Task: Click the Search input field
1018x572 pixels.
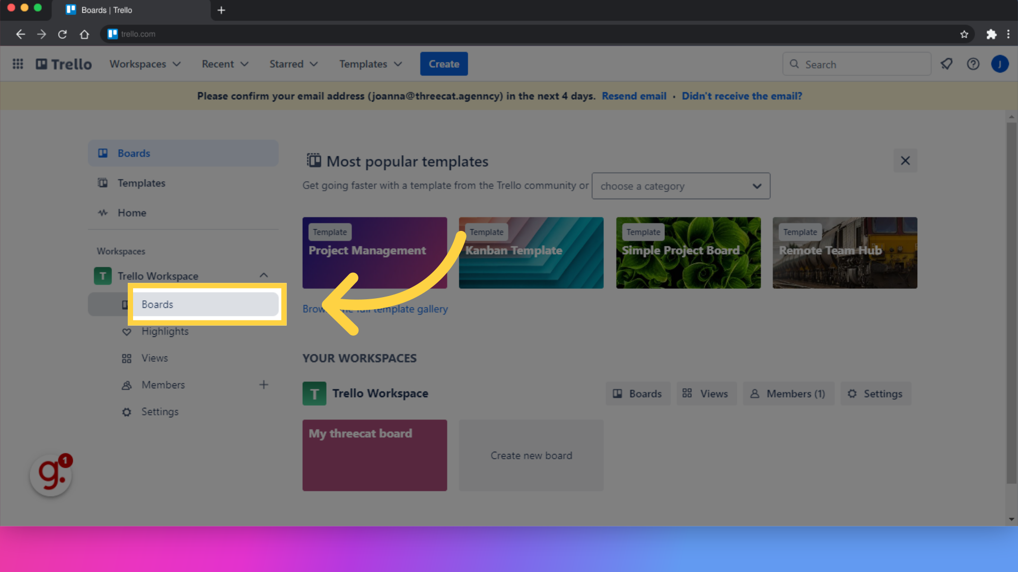Action: 857,64
